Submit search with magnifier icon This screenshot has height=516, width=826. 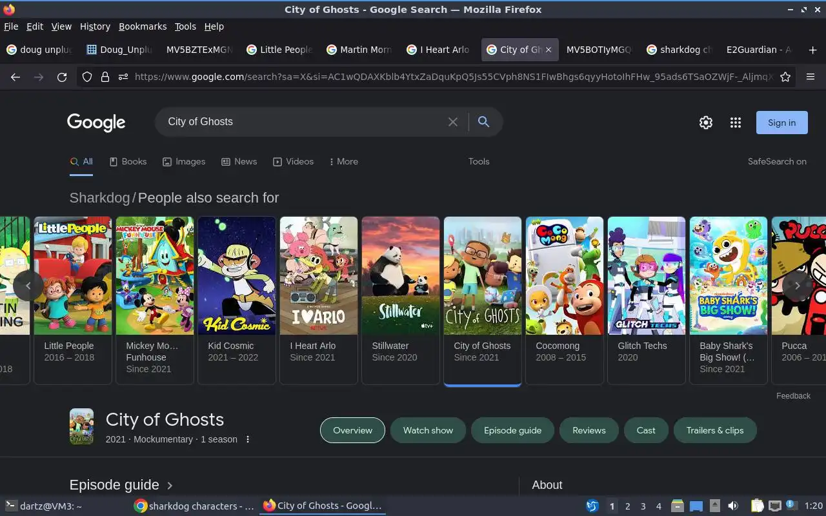coord(483,122)
